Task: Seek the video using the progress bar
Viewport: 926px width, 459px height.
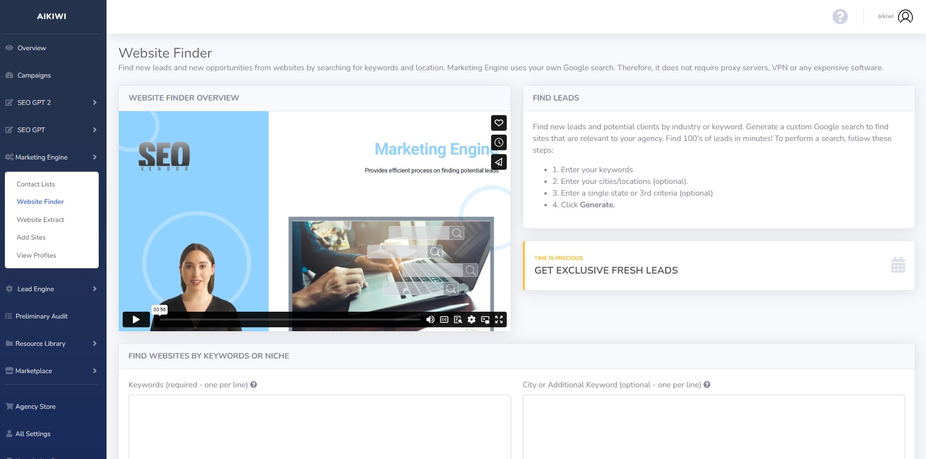Action: pyautogui.click(x=290, y=319)
